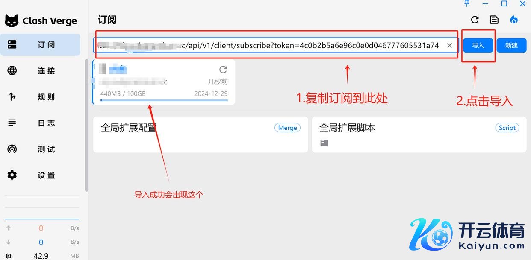This screenshot has height=260, width=531.
Task: Clear the subscription URL with X icon
Action: [x=449, y=45]
